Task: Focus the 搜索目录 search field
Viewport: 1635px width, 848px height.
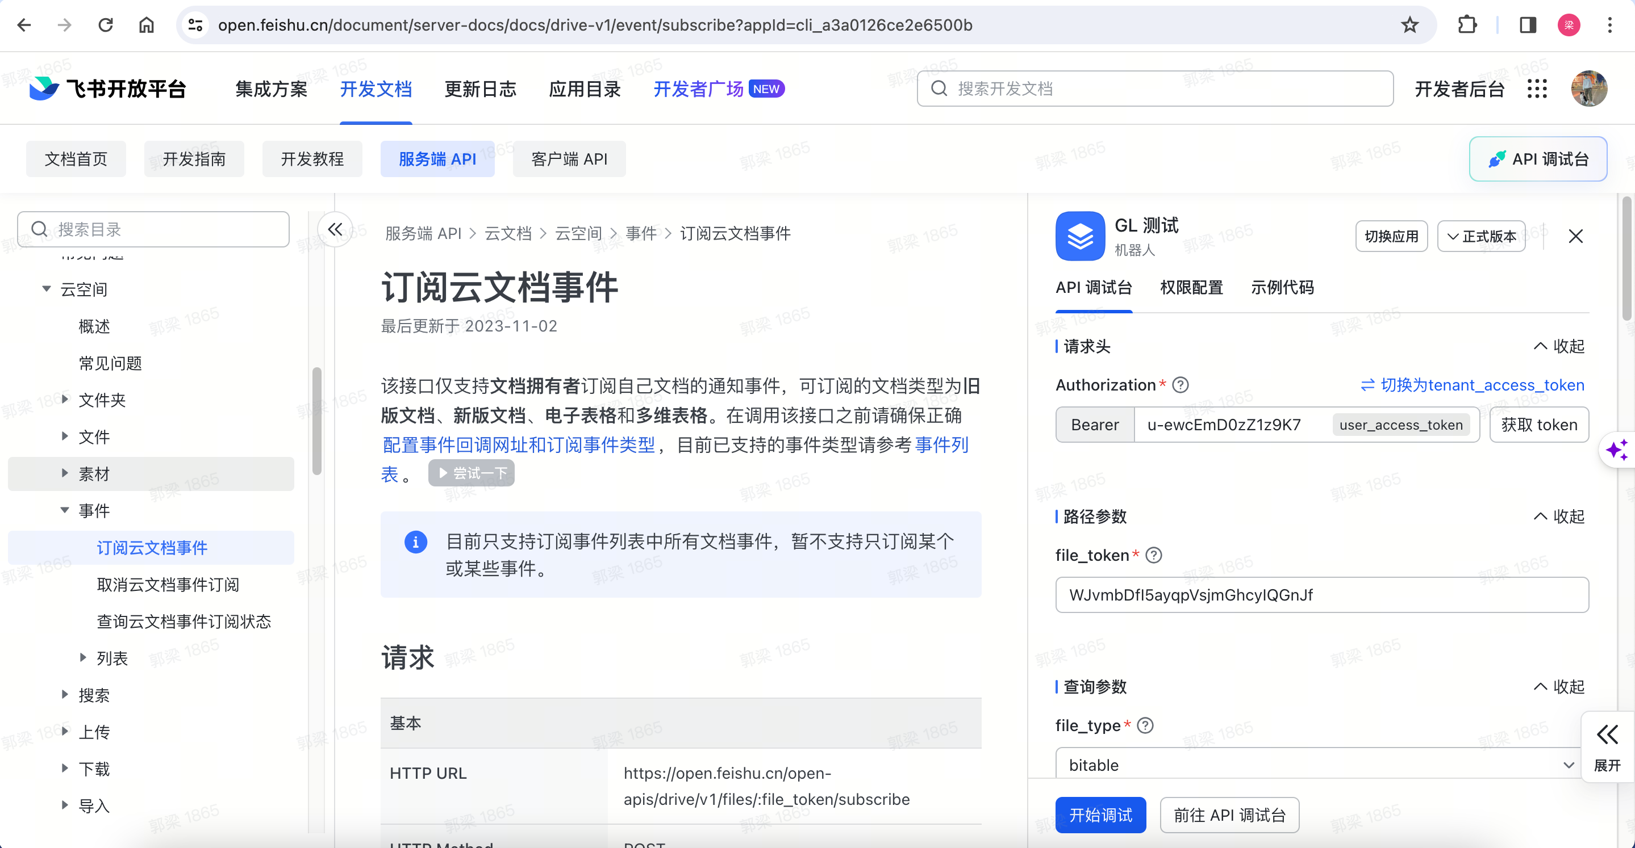Action: [153, 229]
